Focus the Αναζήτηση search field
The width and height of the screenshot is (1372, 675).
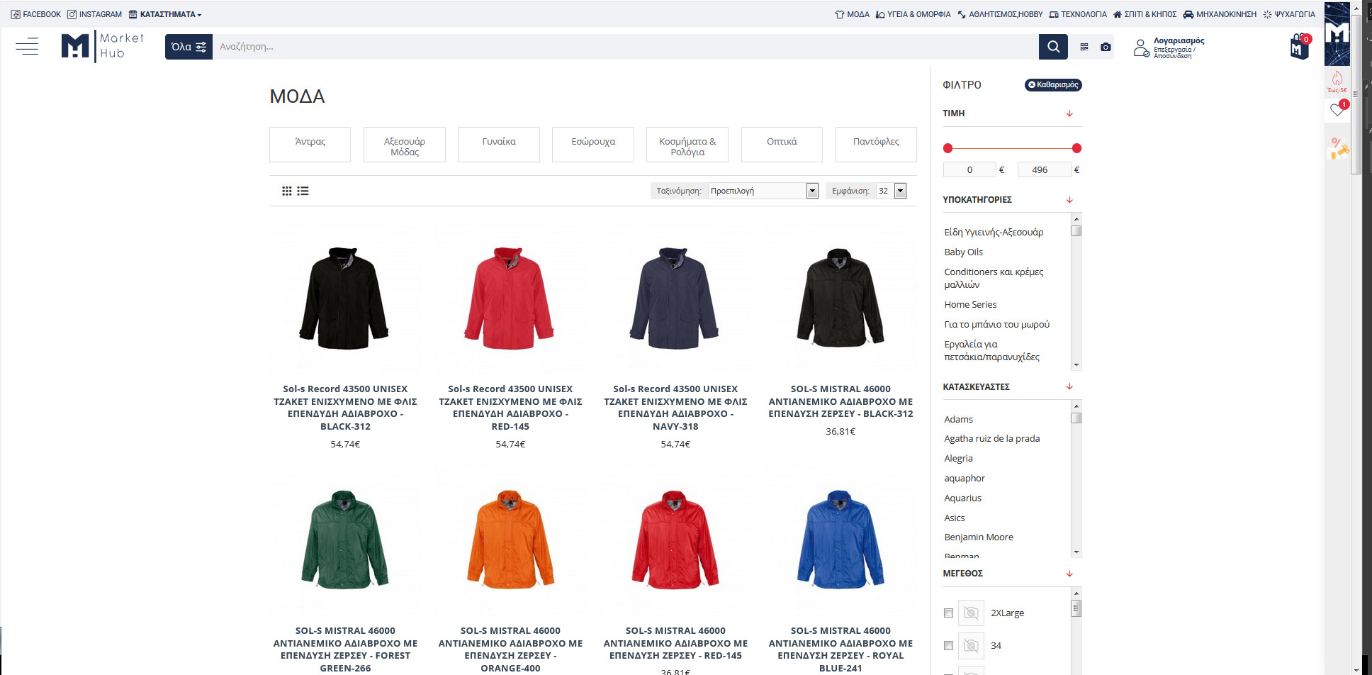pos(626,47)
